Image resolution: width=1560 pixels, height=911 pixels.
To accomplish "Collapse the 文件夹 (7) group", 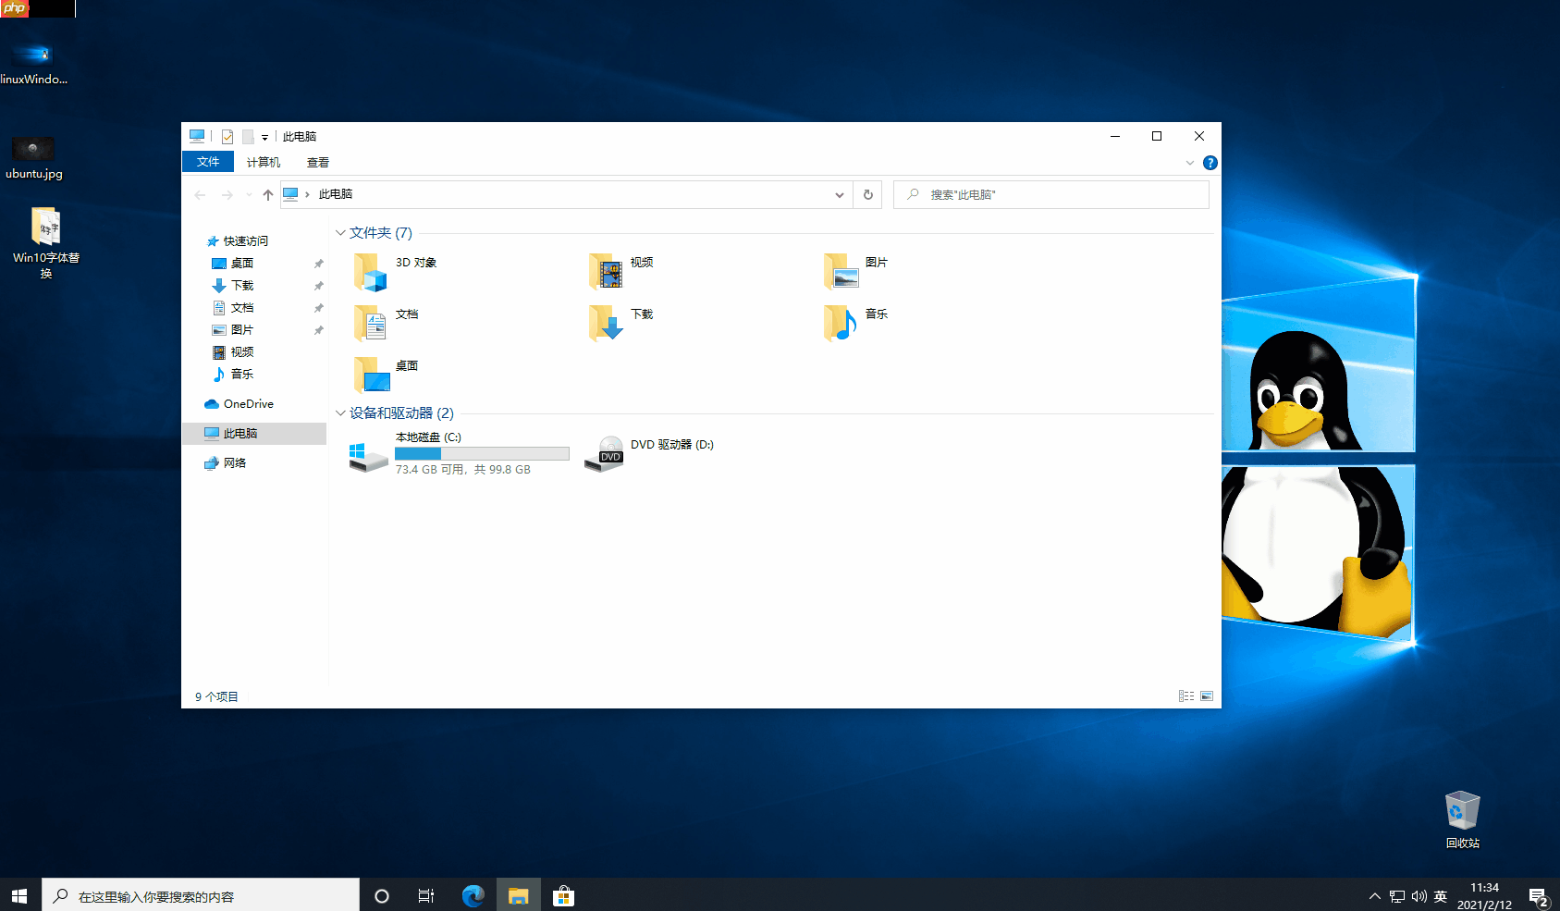I will coord(340,233).
